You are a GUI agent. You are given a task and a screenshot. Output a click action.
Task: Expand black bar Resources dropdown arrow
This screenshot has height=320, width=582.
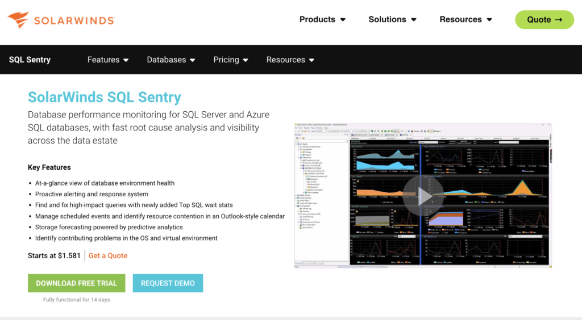click(x=312, y=60)
